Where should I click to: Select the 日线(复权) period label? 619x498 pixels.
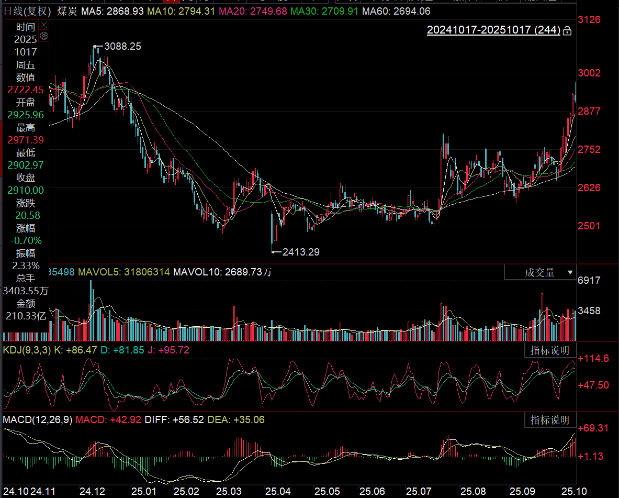pos(28,11)
